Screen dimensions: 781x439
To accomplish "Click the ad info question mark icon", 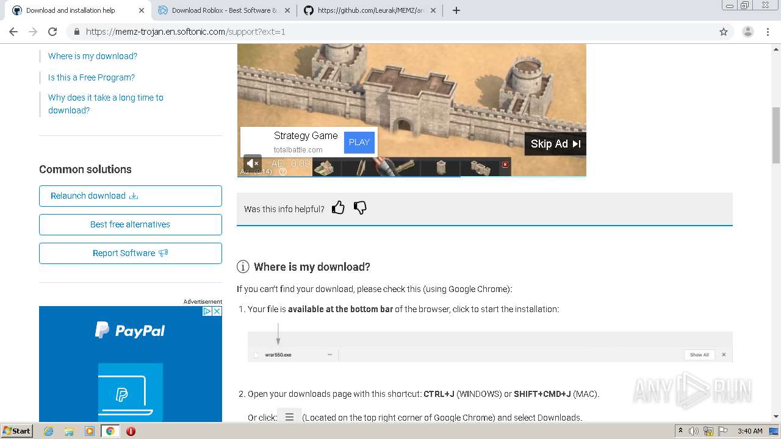I will (x=283, y=171).
